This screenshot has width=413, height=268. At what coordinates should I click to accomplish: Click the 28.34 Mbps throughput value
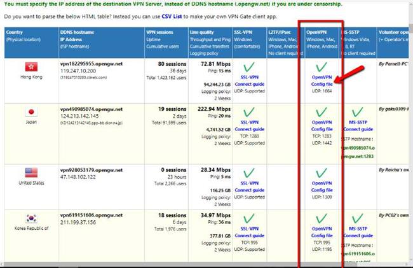(215, 170)
